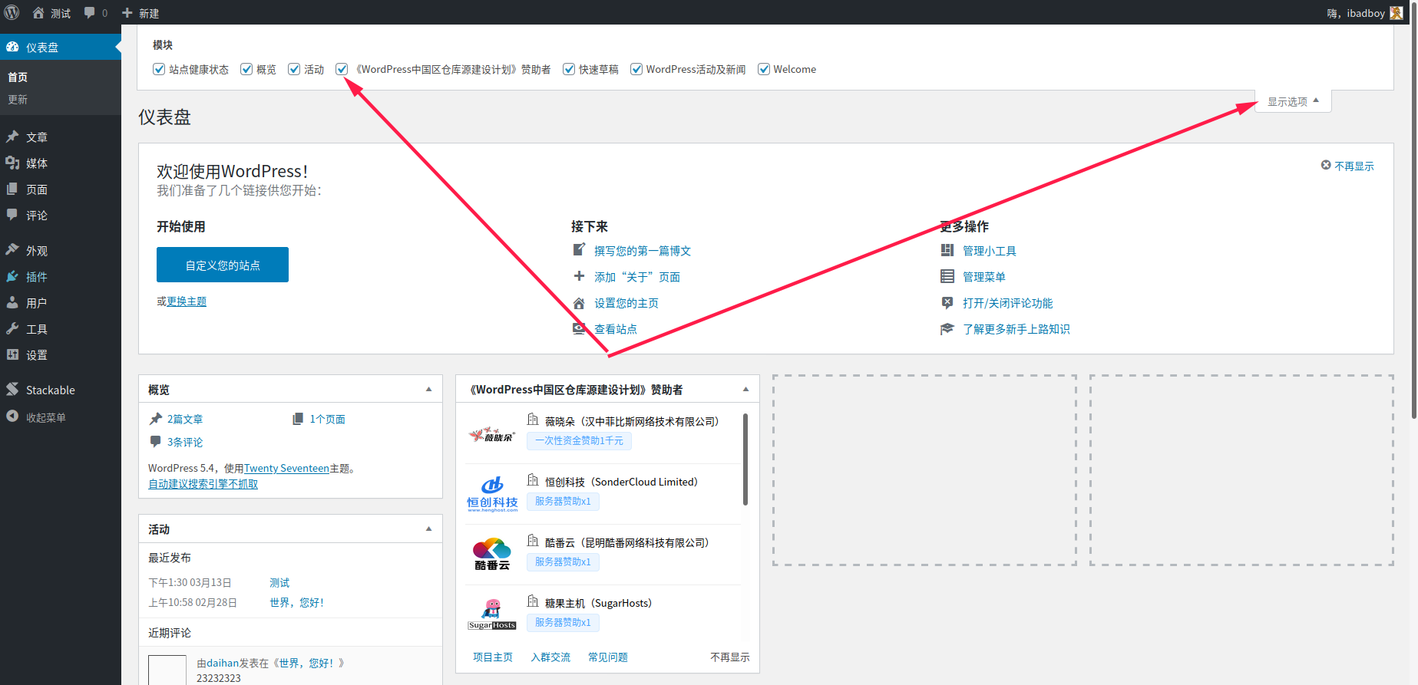Collapse the 概览 widget with its arrow
The width and height of the screenshot is (1418, 685).
point(428,389)
